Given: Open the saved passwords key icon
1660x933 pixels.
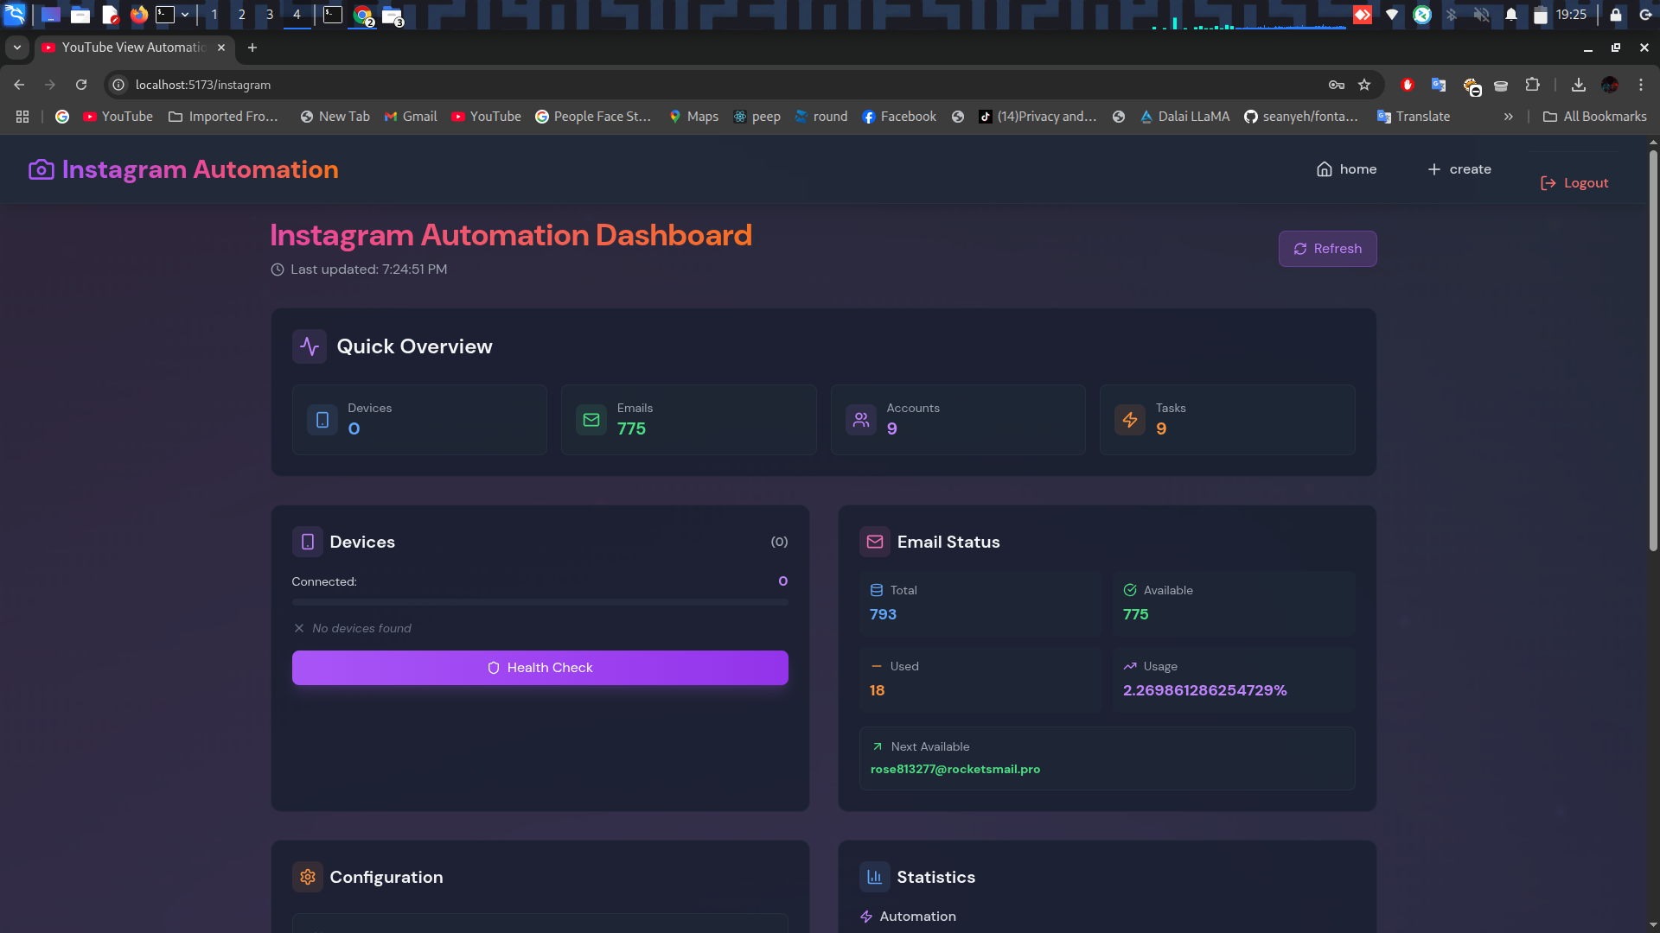Looking at the screenshot, I should 1337,85.
